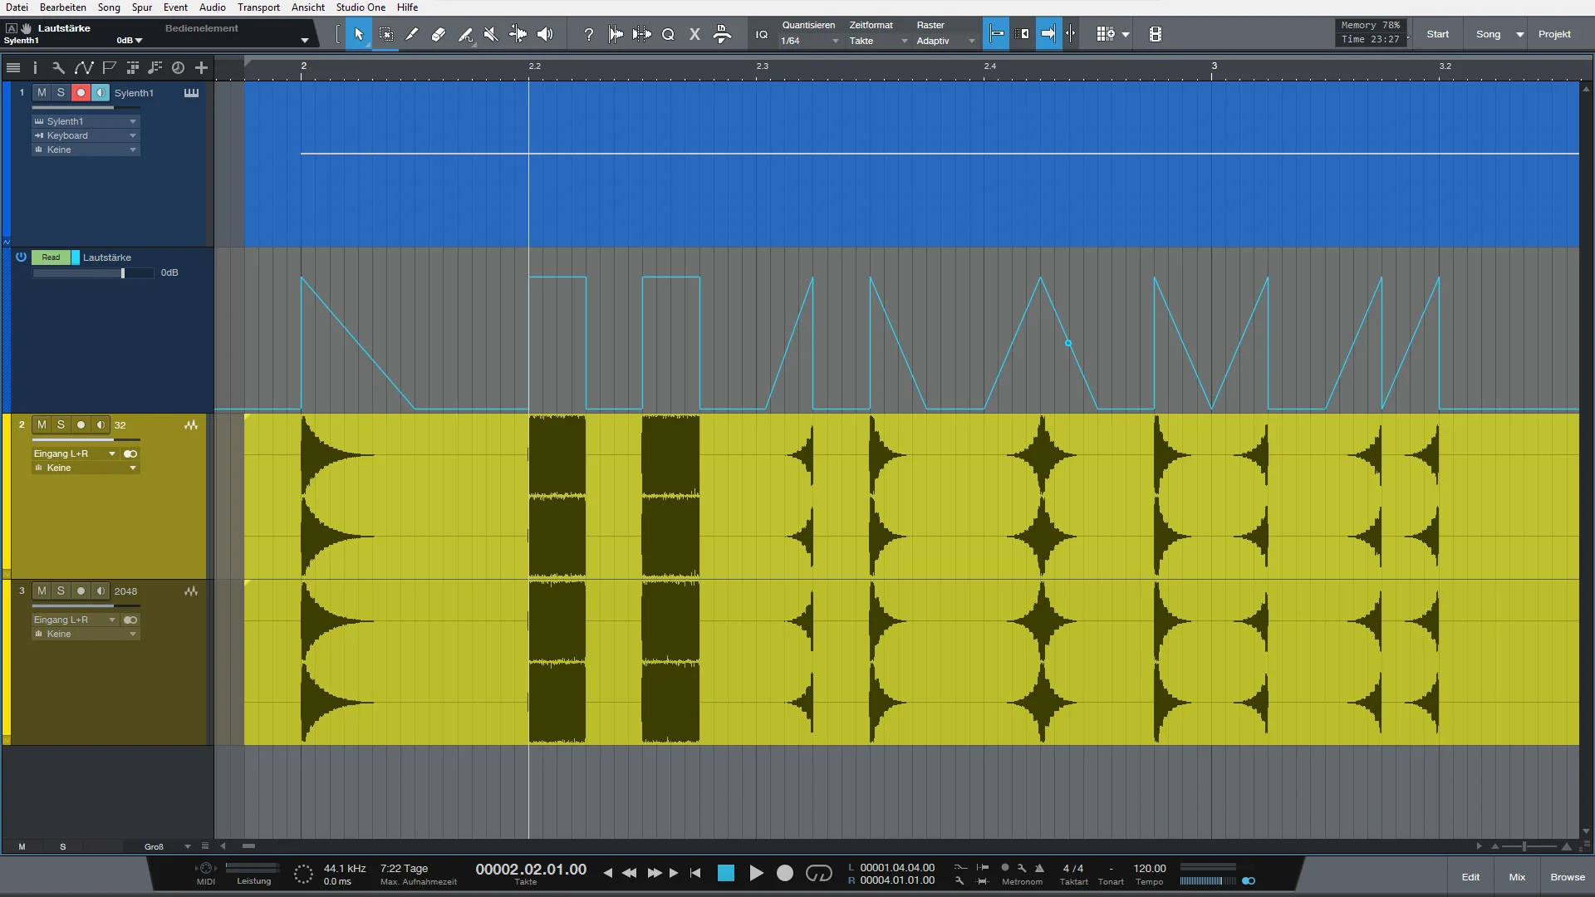
Task: Open the Bearbeiten menu
Action: [x=63, y=7]
